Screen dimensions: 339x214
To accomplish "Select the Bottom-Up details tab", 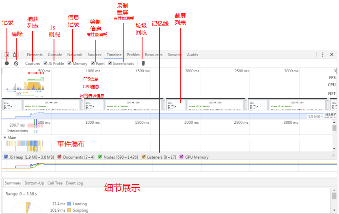I will [x=35, y=183].
